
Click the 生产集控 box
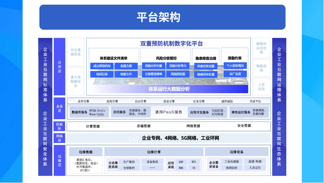[x=129, y=162]
